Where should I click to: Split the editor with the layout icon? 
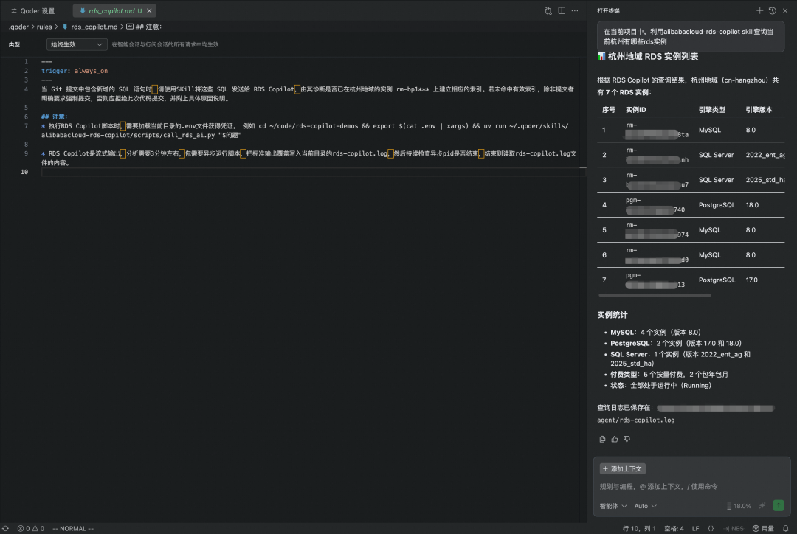tap(562, 11)
